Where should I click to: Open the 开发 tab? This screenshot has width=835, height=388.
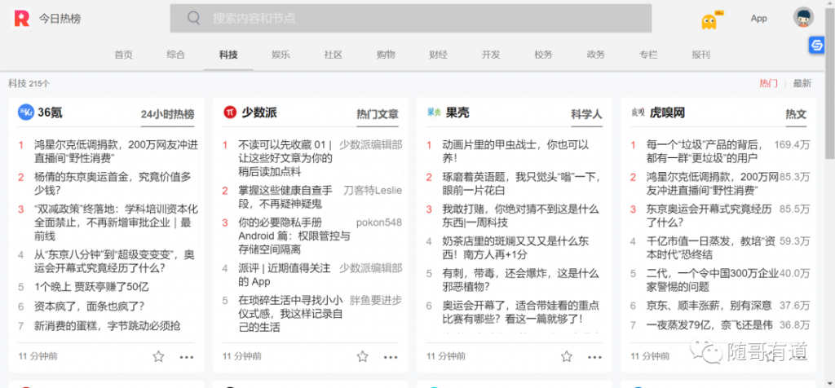[491, 55]
